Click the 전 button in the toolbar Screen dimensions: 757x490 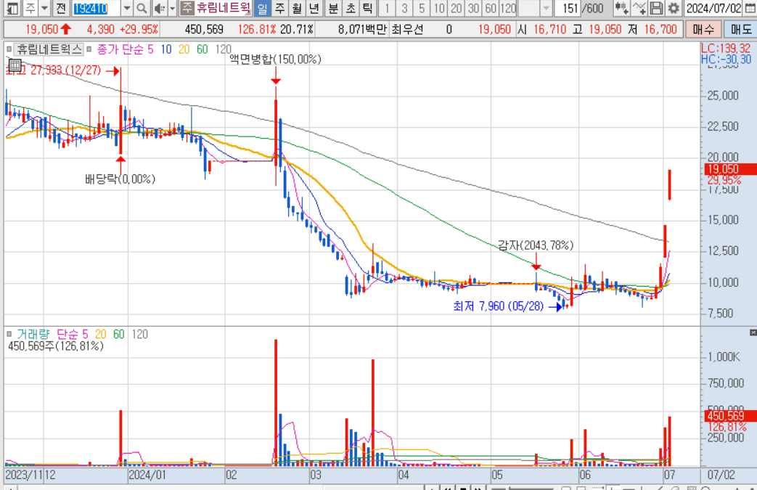(x=61, y=8)
